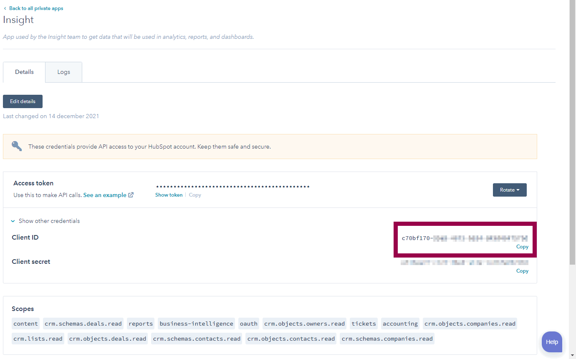Viewport: 576px width, 359px height.
Task: Collapse the Show other credentials section
Action: point(49,221)
